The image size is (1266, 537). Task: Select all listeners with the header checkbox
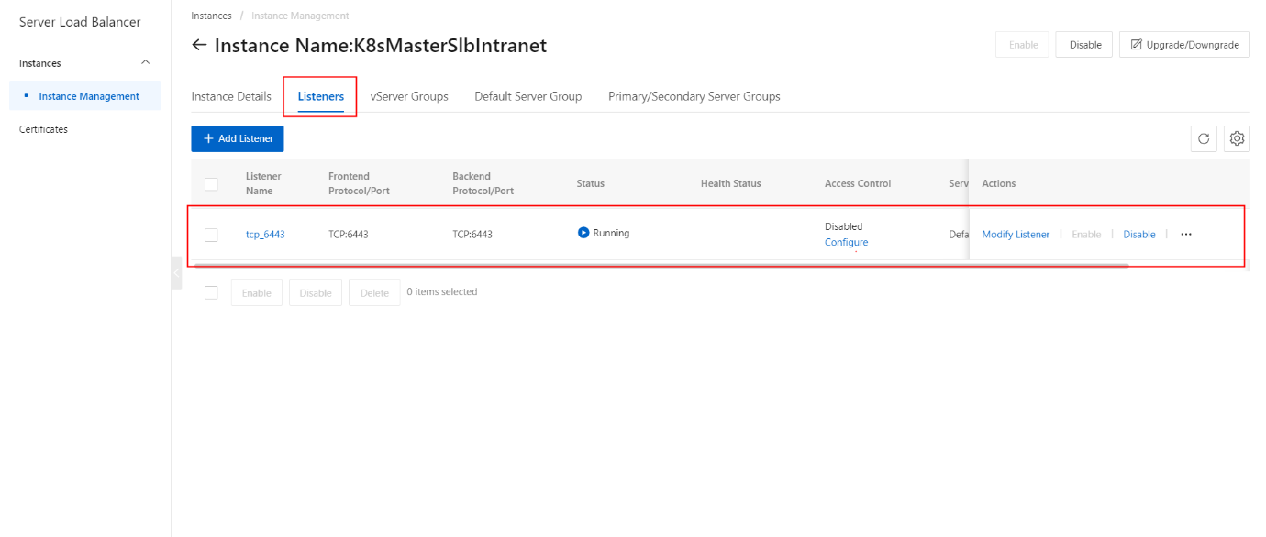point(211,184)
